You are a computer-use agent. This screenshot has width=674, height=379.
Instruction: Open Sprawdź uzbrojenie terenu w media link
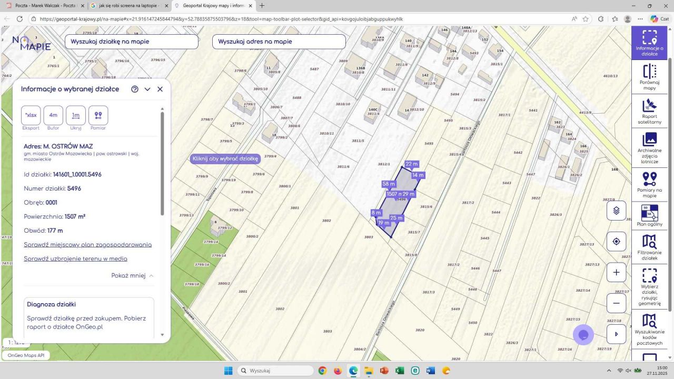(75, 259)
